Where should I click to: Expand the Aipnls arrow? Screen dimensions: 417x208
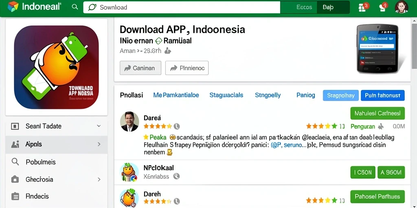[99, 144]
